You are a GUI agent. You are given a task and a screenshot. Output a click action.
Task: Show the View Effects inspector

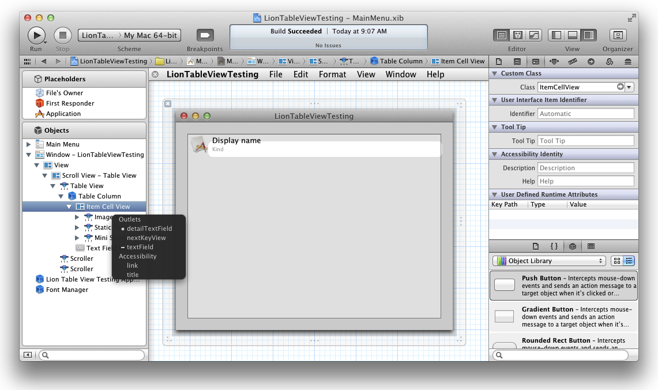coord(628,62)
